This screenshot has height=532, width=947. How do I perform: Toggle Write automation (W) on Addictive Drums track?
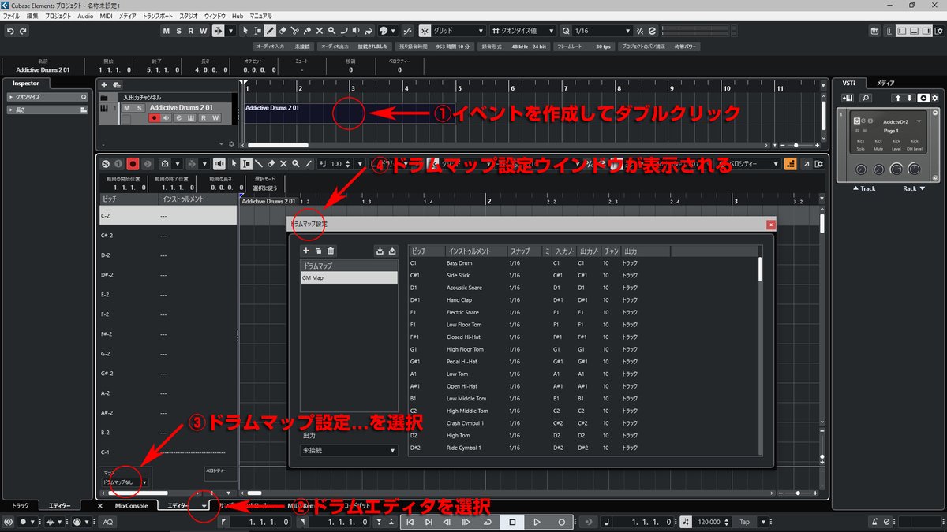coord(215,118)
